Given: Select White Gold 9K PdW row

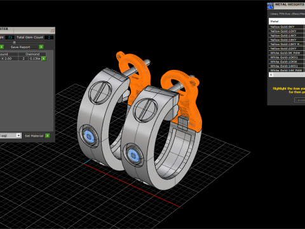Looking at the screenshot, I should click(287, 53).
